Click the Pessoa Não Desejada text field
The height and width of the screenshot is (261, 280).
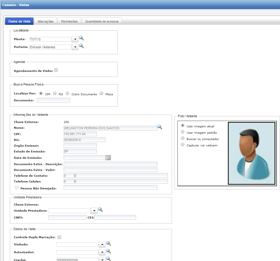tap(110, 187)
